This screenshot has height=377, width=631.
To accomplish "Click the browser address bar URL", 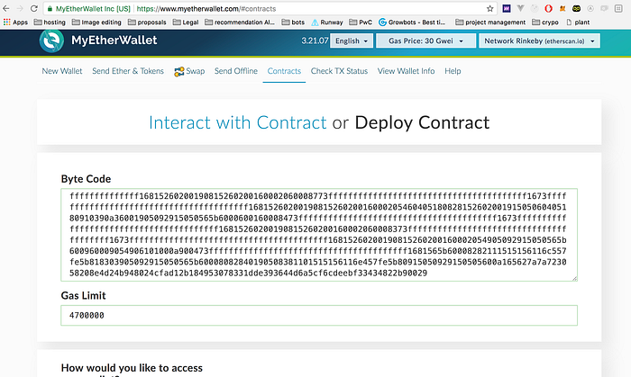I will click(x=206, y=8).
